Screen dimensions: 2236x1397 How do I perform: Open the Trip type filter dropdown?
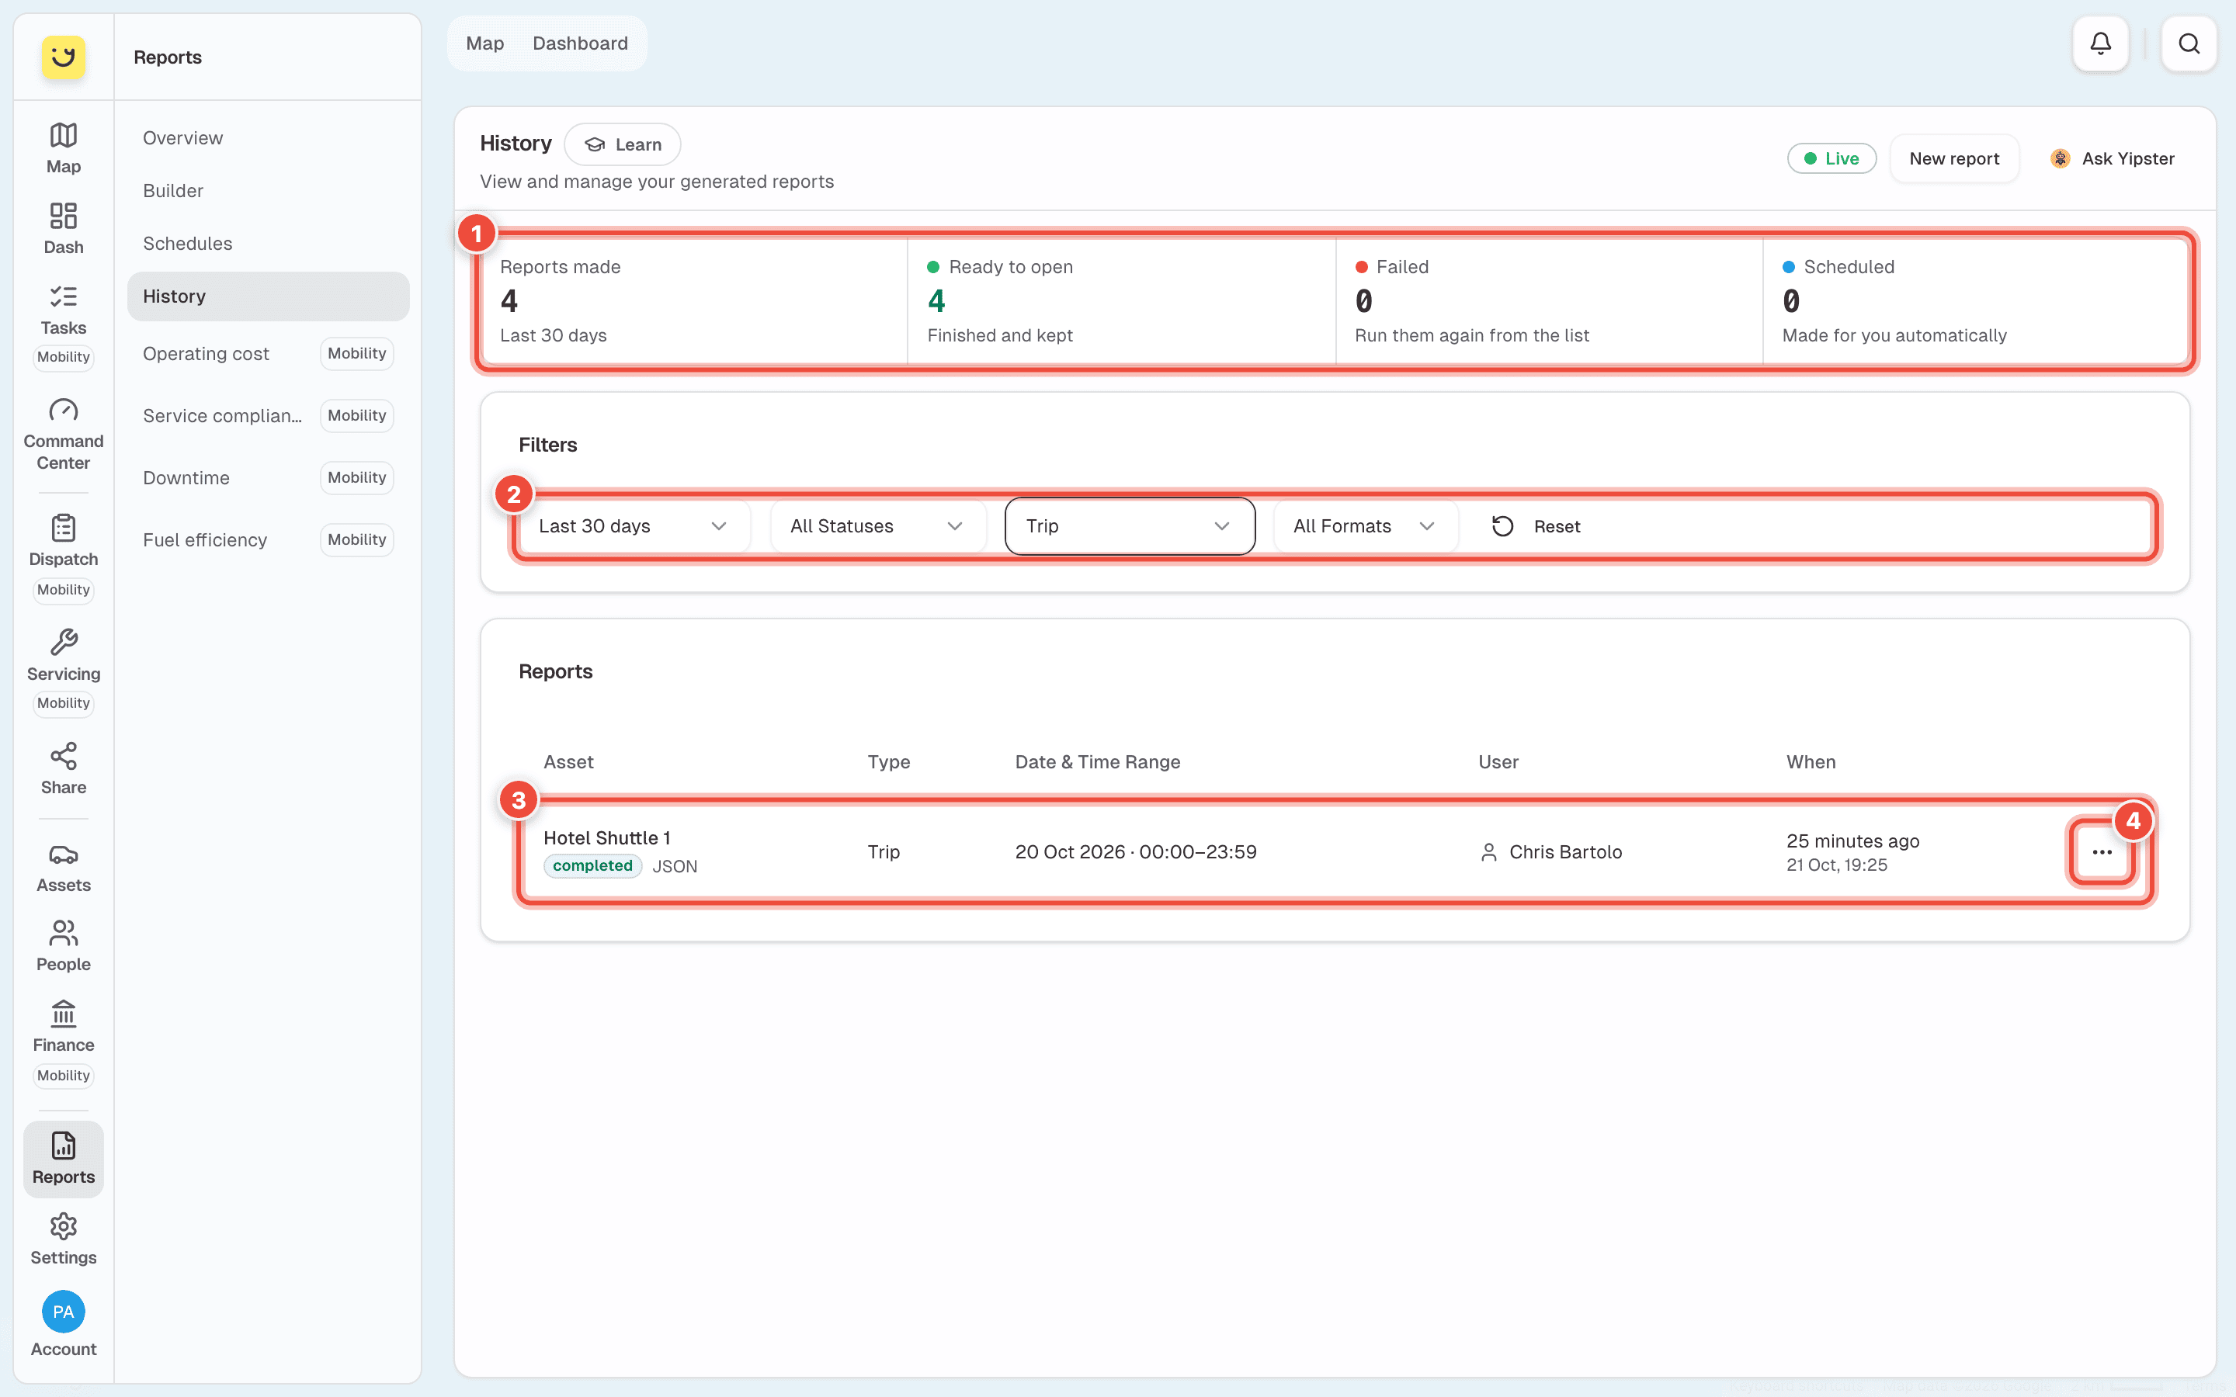(1129, 527)
